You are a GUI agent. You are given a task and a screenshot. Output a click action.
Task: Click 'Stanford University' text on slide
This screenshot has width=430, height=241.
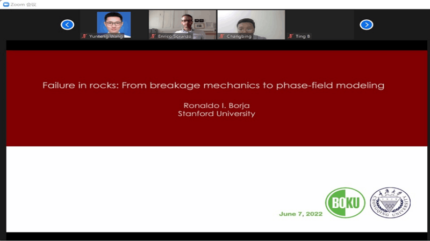[x=217, y=114]
